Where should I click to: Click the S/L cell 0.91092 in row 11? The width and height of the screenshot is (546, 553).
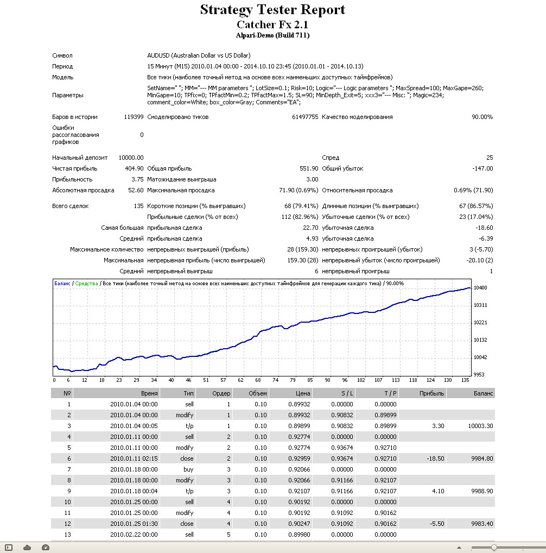pos(342,513)
